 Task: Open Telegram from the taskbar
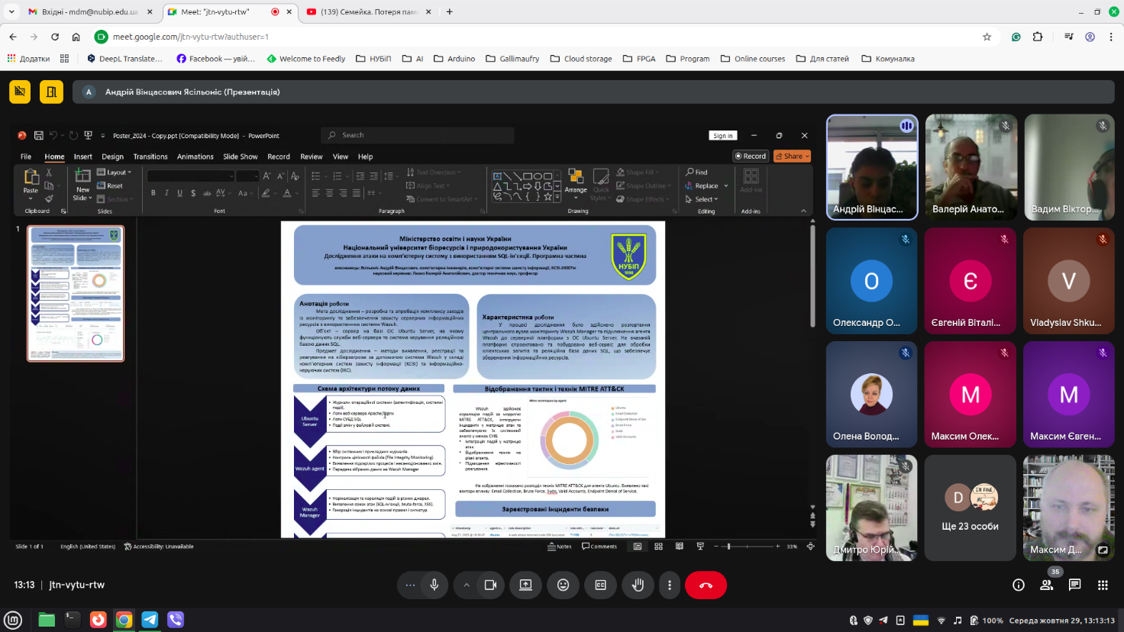tap(150, 619)
